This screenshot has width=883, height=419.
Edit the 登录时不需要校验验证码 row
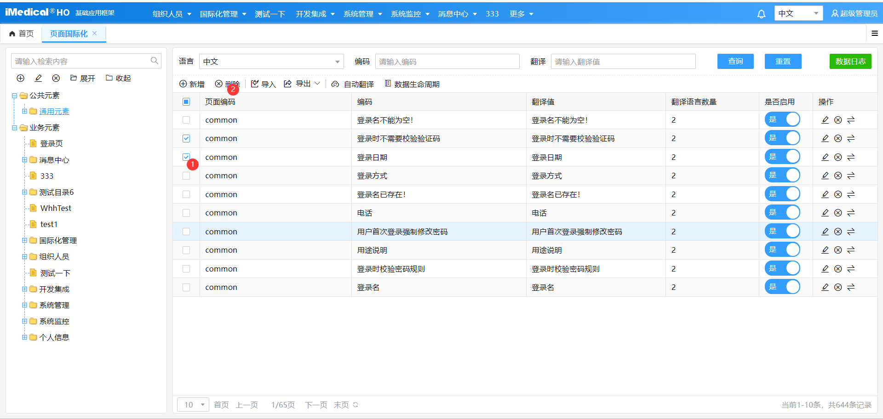coord(825,138)
